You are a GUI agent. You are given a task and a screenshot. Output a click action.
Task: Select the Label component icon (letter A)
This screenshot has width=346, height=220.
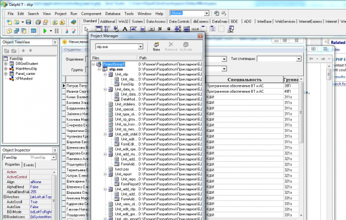[x=125, y=29]
